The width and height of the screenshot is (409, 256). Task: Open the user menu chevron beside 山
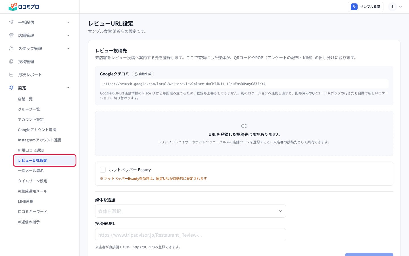point(400,7)
